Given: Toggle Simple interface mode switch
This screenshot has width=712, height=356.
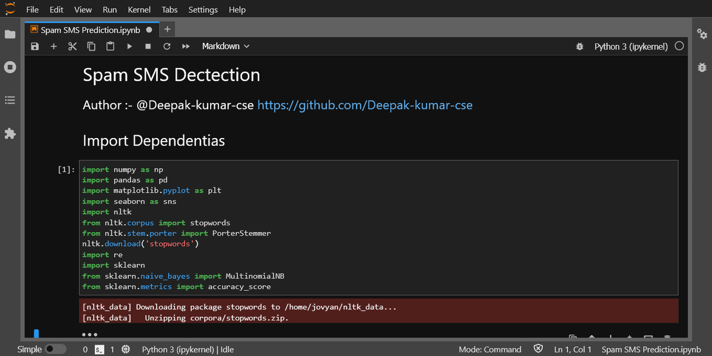Looking at the screenshot, I should (x=56, y=349).
